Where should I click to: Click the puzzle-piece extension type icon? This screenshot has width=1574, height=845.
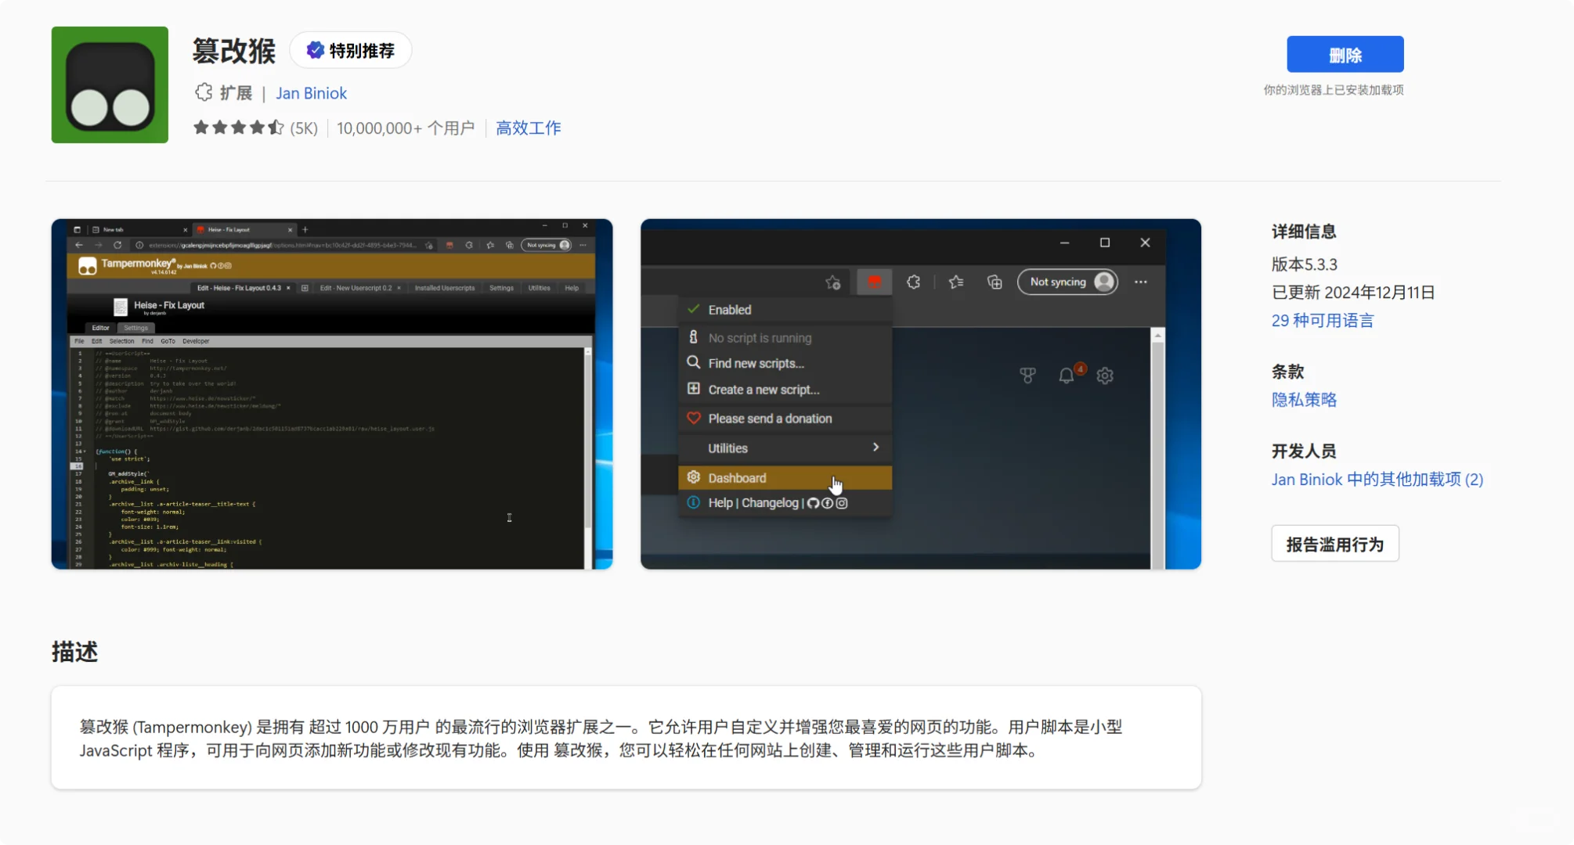click(x=204, y=92)
